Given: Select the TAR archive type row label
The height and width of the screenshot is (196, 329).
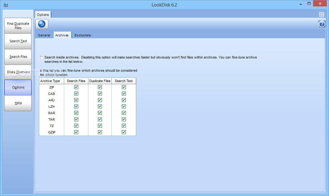Looking at the screenshot, I should coord(52,119).
